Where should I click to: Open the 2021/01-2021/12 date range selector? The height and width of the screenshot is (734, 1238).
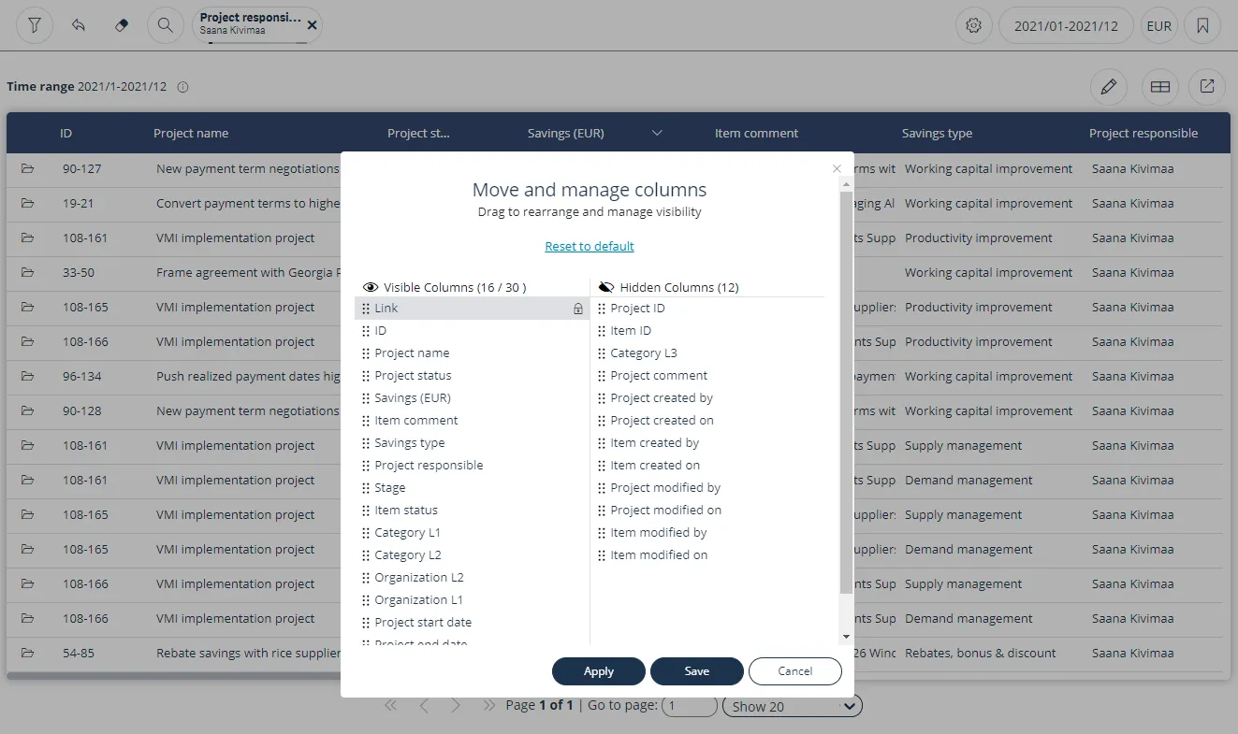click(1066, 25)
